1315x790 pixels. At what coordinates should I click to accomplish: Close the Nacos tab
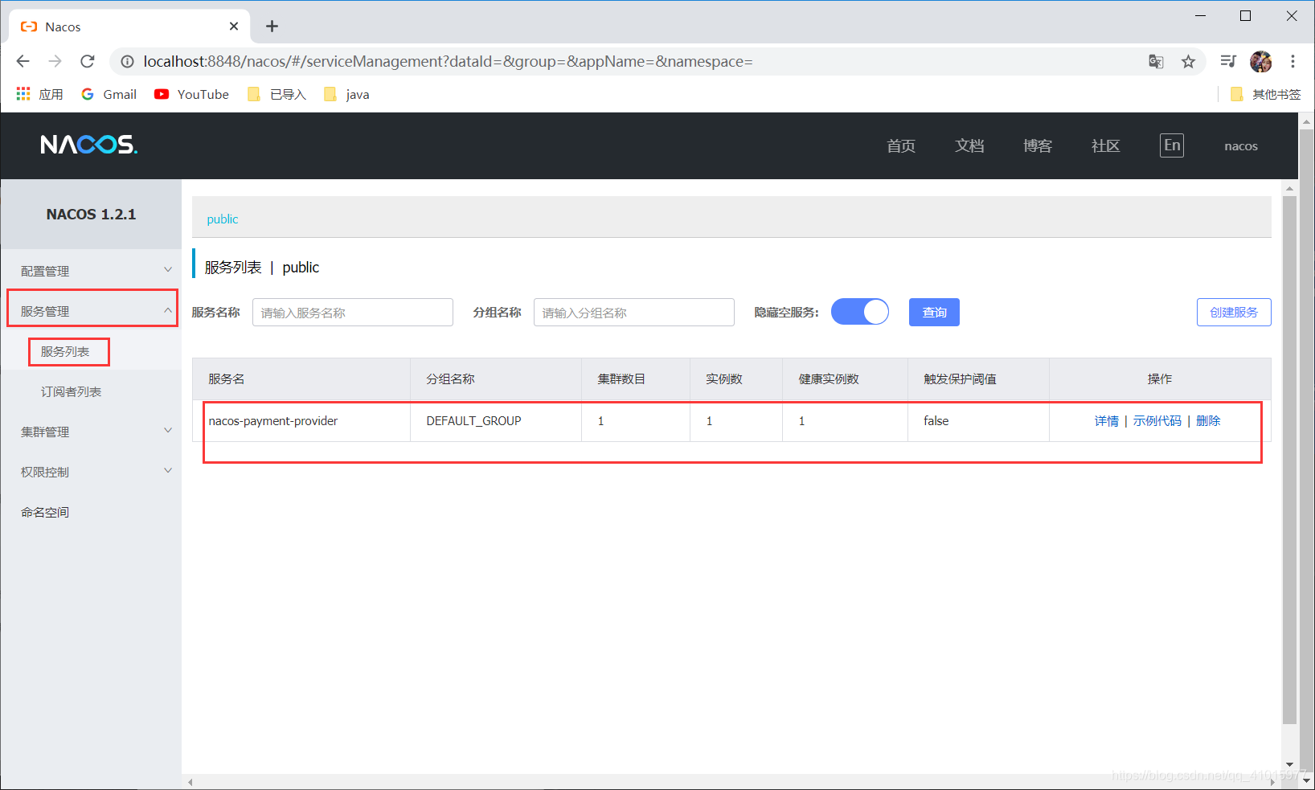coord(234,27)
